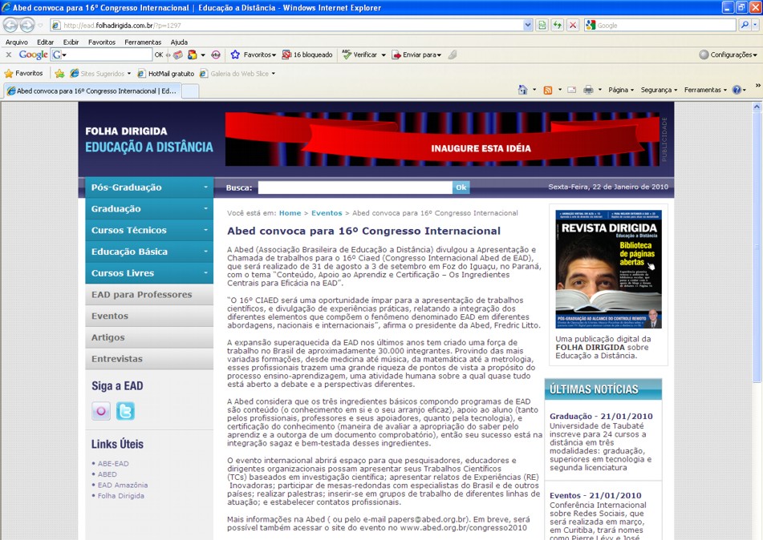
Task: Click the Help question mark icon
Action: click(x=737, y=90)
